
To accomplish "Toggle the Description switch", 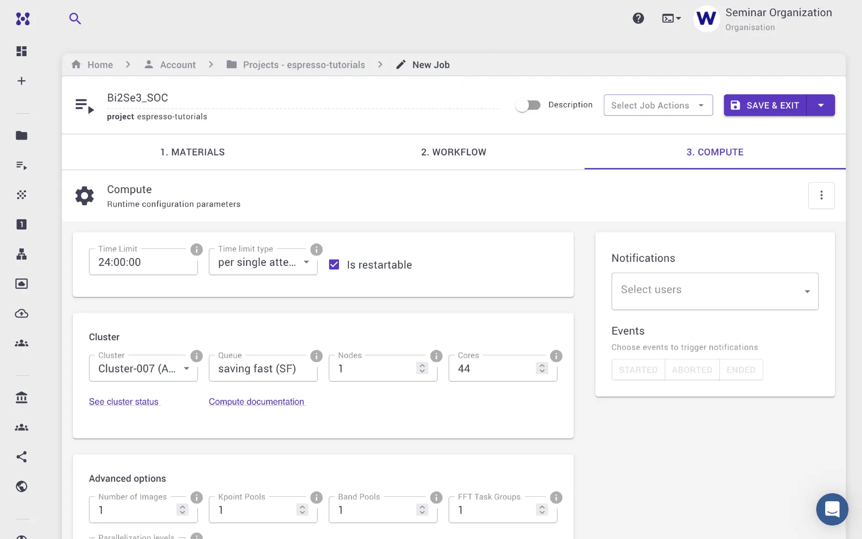I will 528,105.
